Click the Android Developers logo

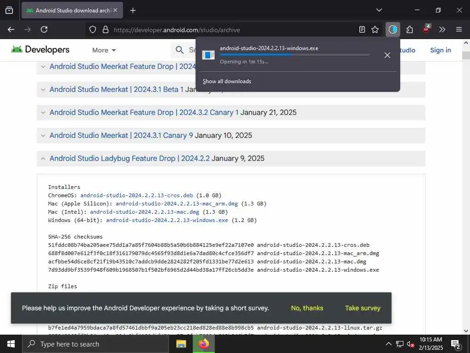(x=40, y=50)
